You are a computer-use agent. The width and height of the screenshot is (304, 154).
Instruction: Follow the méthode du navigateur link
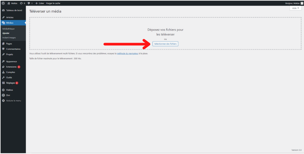click(127, 53)
